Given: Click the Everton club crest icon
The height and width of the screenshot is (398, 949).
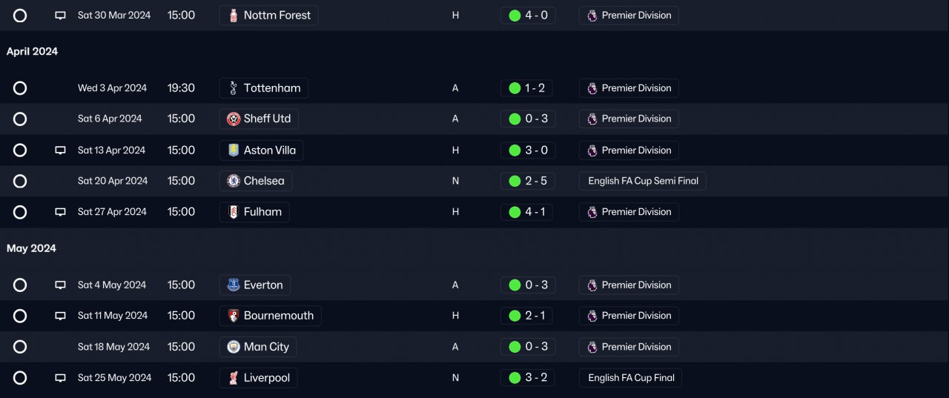Looking at the screenshot, I should coord(234,285).
